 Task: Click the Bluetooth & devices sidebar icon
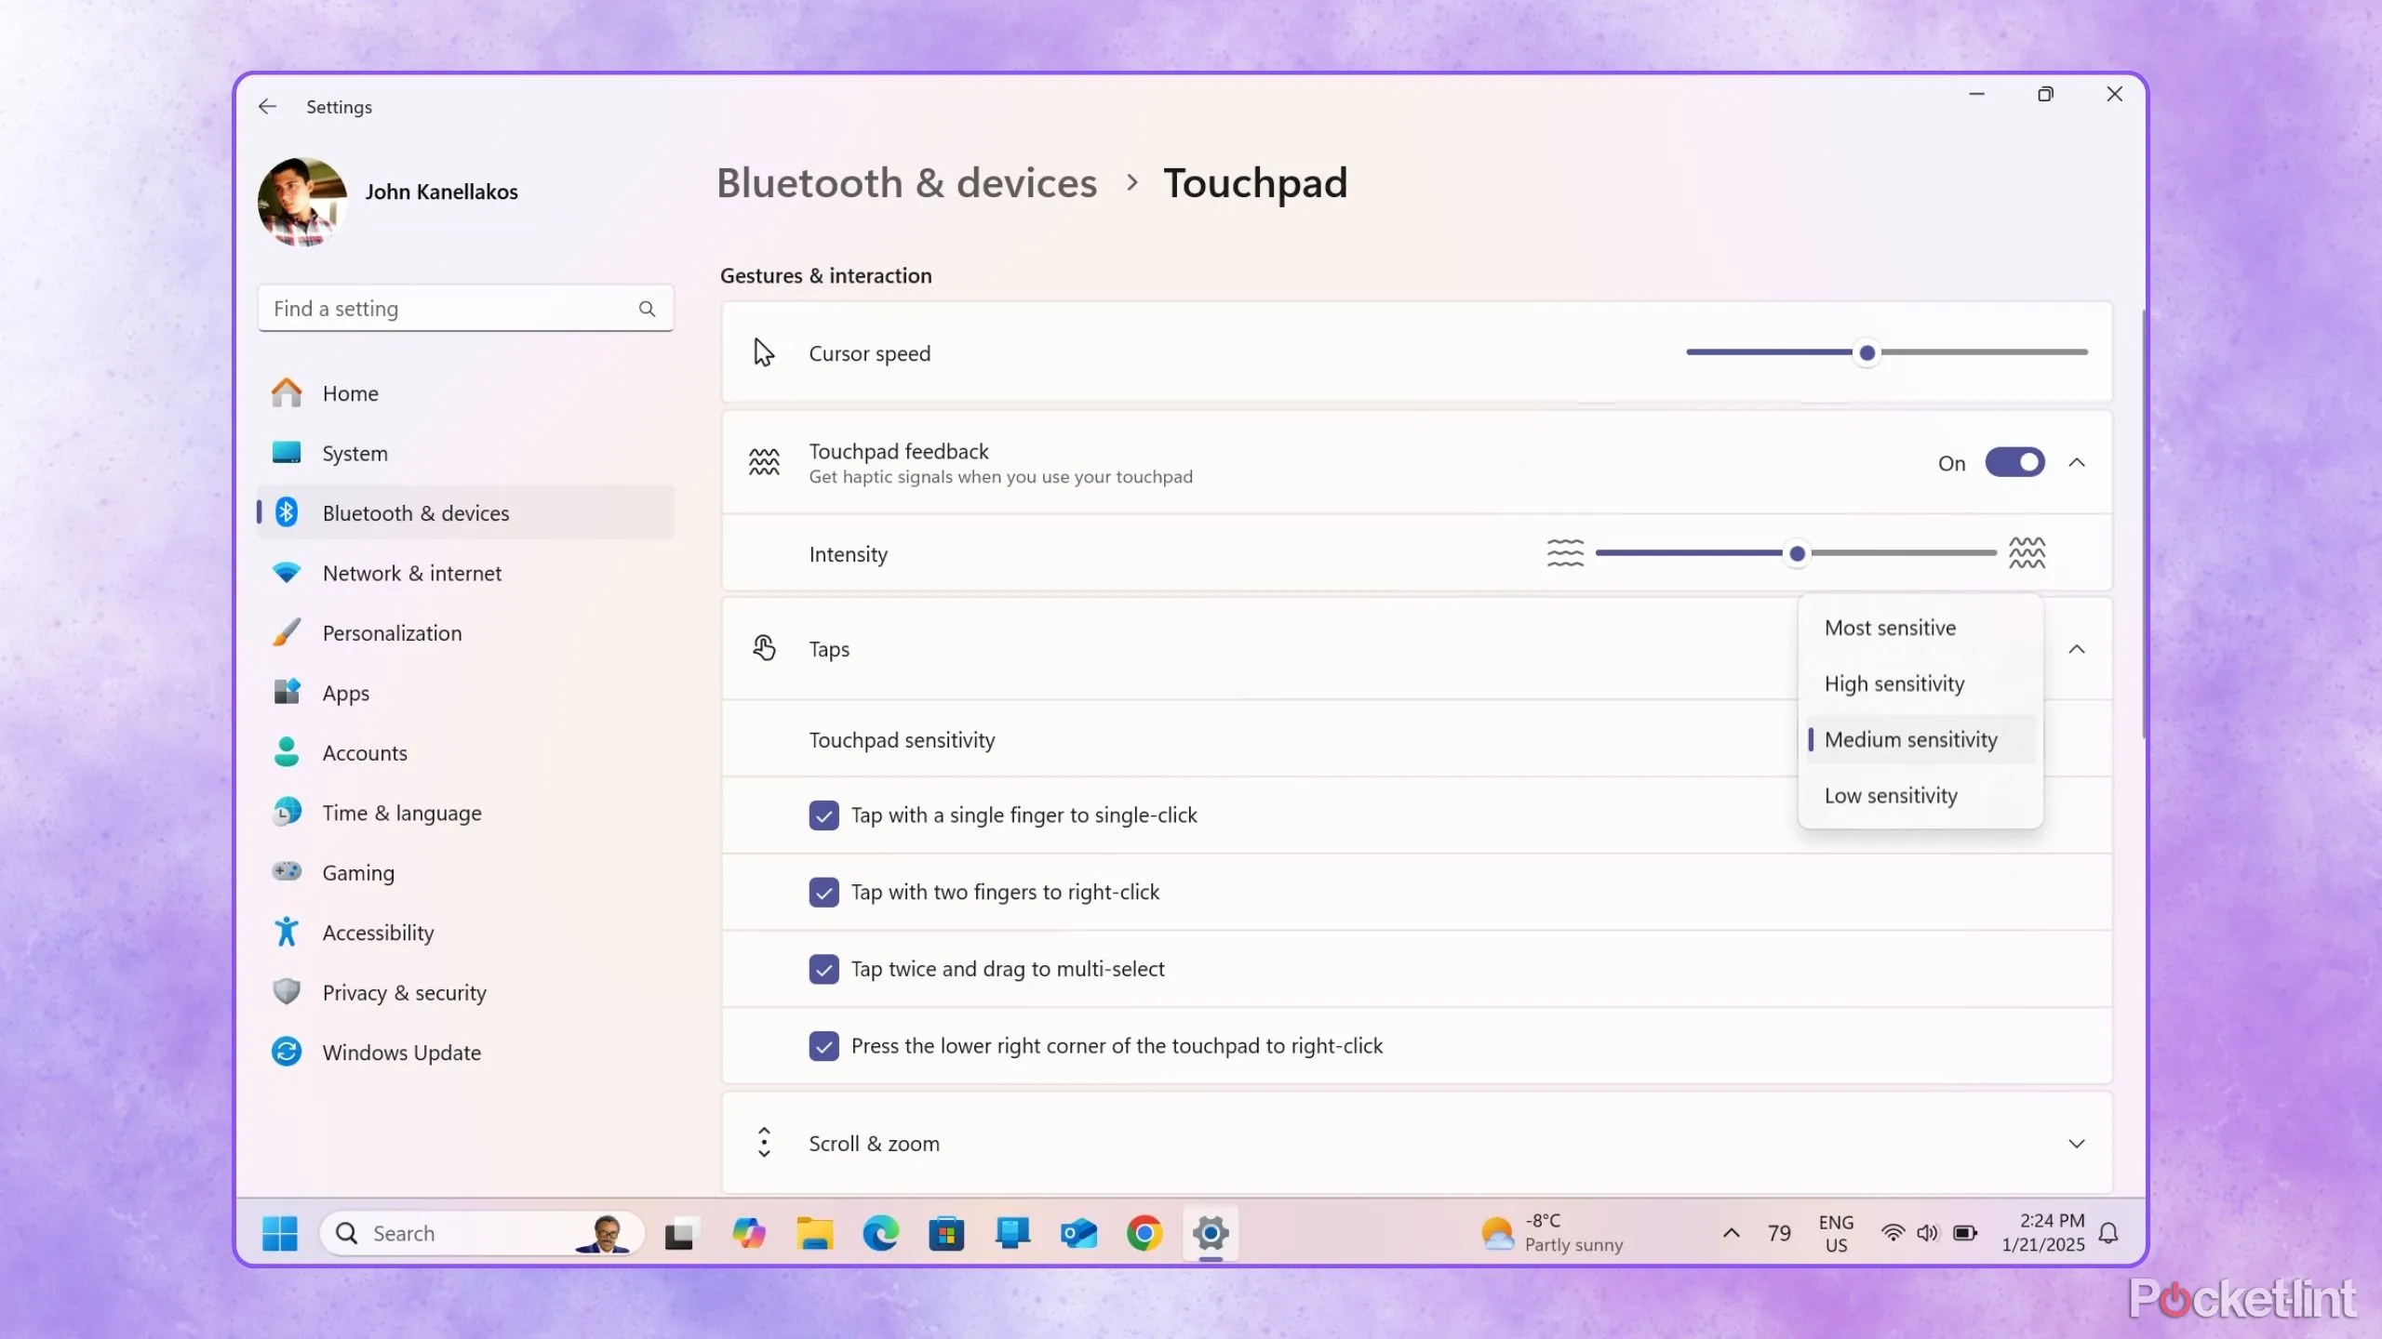coord(288,511)
